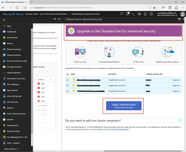This screenshot has height=152, width=186.
Task: Click the Virtual networks icon
Action: [x=4, y=73]
